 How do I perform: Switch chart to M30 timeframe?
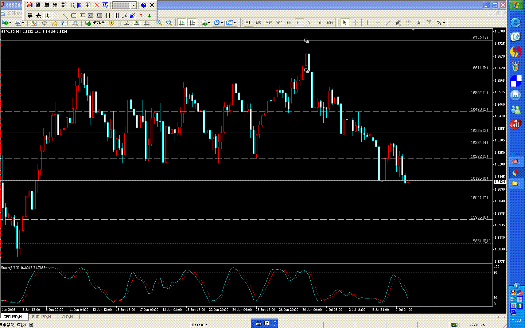[279, 23]
